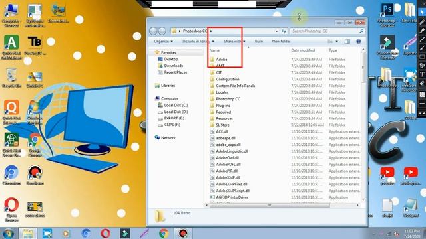Viewport: 426px width, 239px height.
Task: Open Explorer help icon
Action: 359,41
